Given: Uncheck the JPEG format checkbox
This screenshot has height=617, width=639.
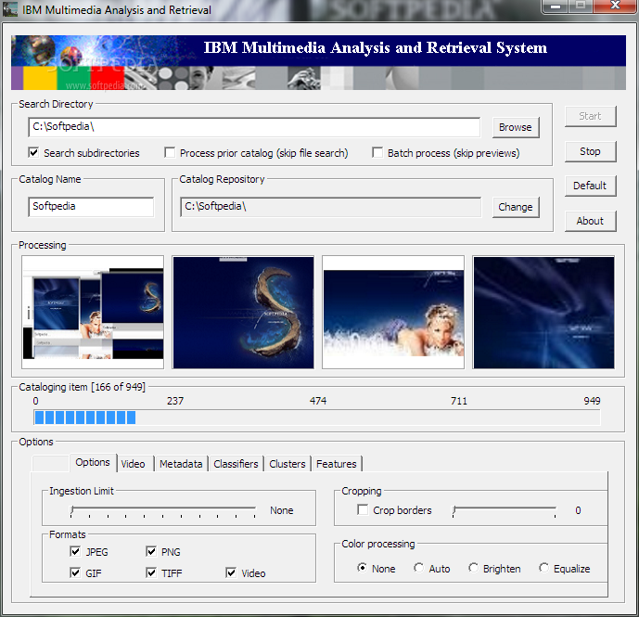Looking at the screenshot, I should 75,551.
